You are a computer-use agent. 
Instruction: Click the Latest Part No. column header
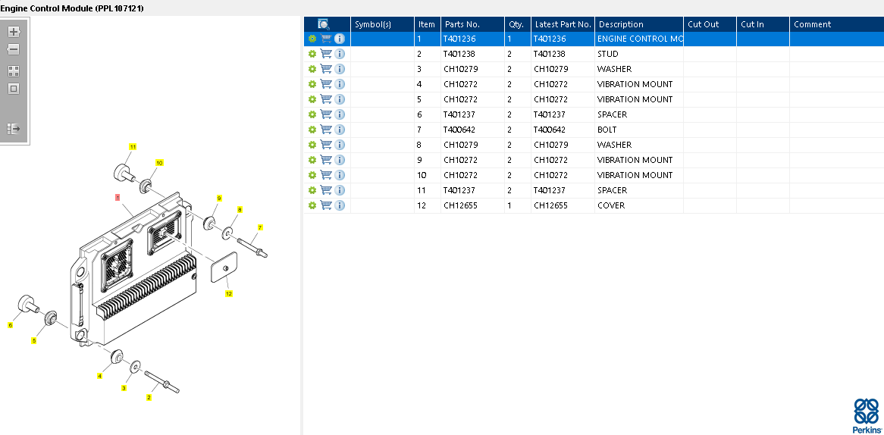(563, 24)
